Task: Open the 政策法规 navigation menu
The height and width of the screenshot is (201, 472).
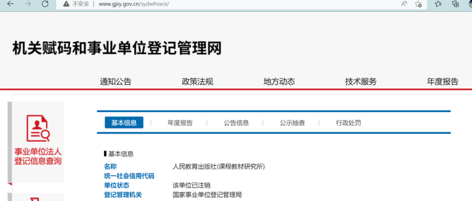Action: coord(197,81)
